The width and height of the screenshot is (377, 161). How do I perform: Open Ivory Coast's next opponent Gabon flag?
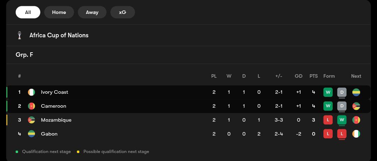pyautogui.click(x=356, y=92)
